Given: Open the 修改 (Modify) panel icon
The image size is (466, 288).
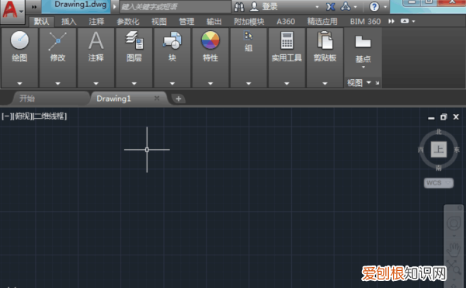Looking at the screenshot, I should 57,41.
